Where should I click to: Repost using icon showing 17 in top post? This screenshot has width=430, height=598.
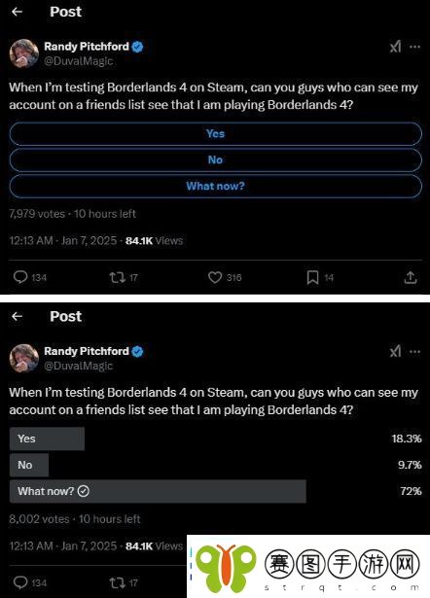point(118,277)
